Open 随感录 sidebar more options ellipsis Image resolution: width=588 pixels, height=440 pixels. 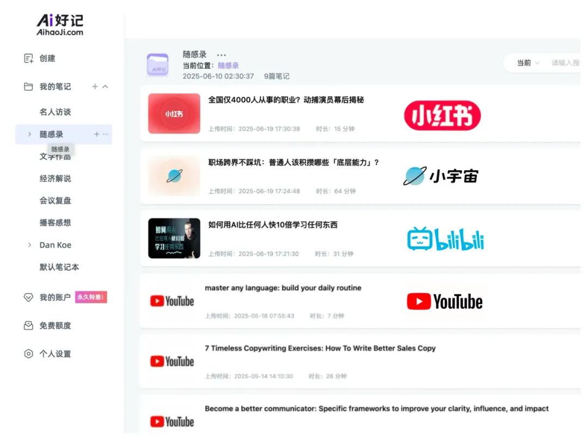pos(106,134)
